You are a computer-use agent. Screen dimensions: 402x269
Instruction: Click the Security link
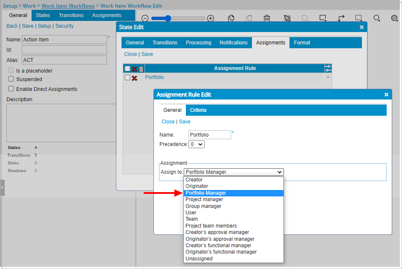click(64, 26)
